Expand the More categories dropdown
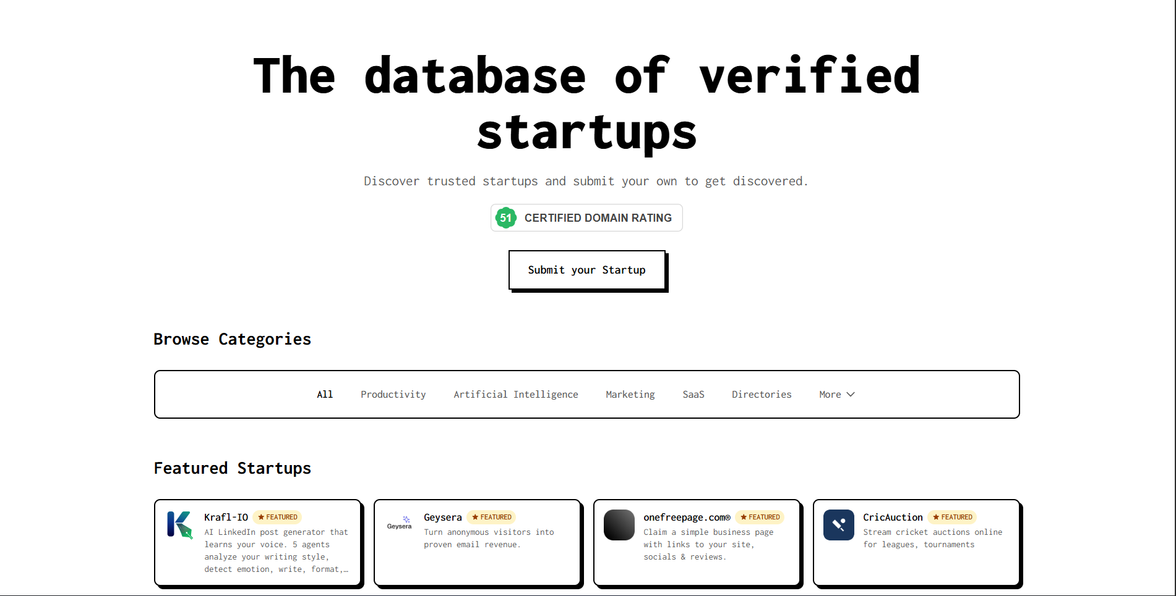The height and width of the screenshot is (596, 1176). tap(836, 394)
